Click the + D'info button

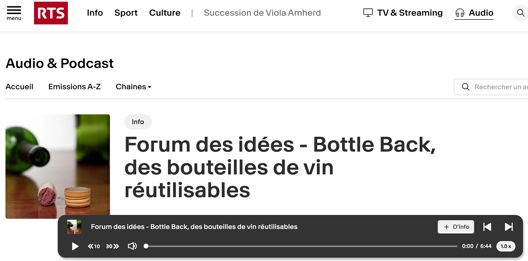click(x=456, y=227)
